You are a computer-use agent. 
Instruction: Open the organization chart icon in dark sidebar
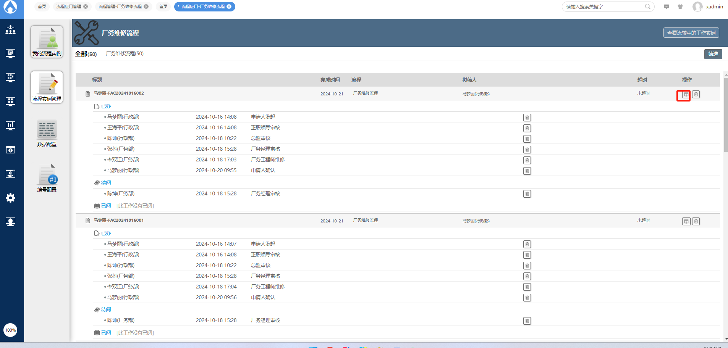click(x=11, y=30)
